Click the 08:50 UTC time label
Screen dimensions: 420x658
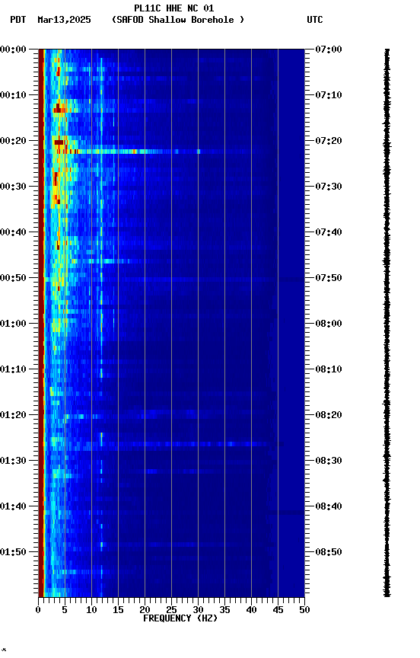click(329, 552)
